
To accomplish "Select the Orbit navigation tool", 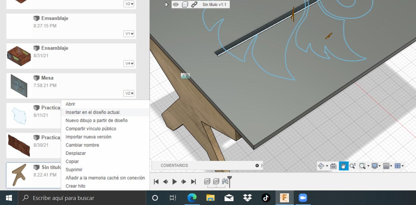I will click(x=321, y=166).
